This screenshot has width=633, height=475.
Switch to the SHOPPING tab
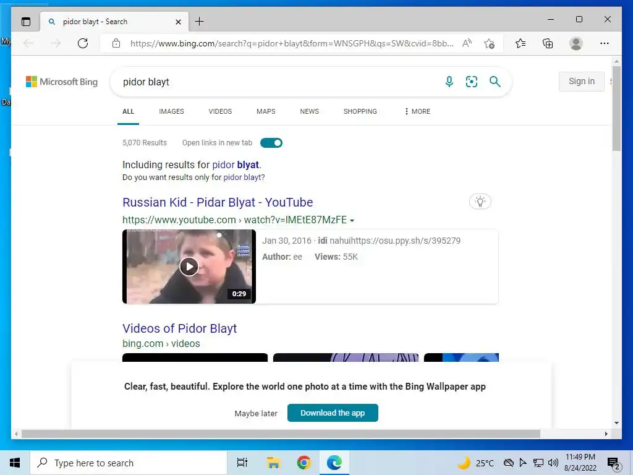click(x=360, y=111)
